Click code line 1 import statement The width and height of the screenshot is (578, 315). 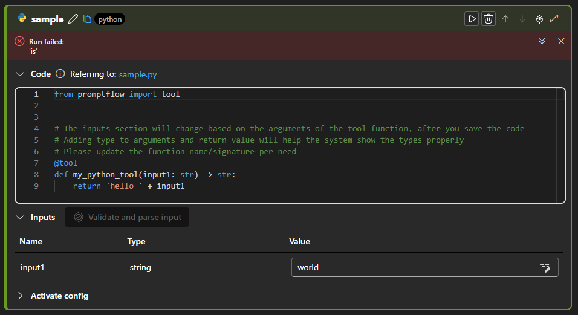click(x=117, y=94)
